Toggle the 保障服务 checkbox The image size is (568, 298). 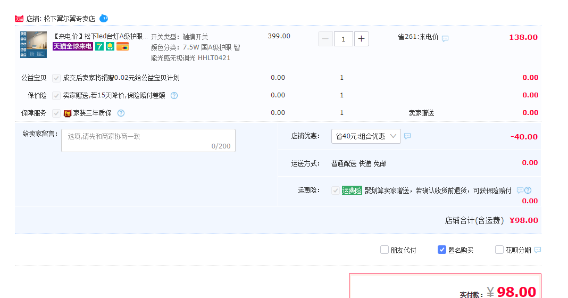click(x=56, y=113)
